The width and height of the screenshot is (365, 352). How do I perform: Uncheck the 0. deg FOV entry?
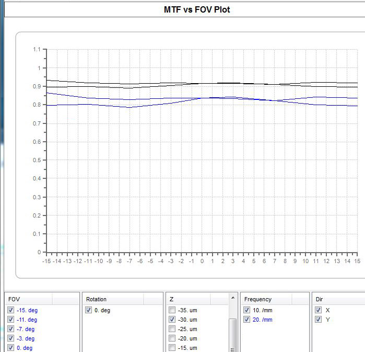pyautogui.click(x=10, y=348)
